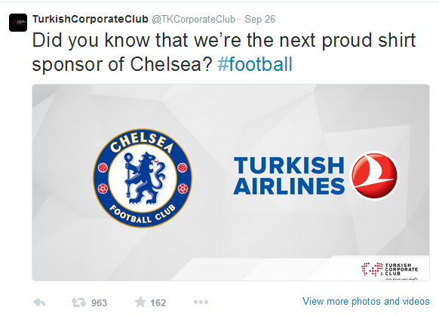The image size is (439, 316).
Task: Click the tweet text about shirt sponsor
Action: tap(224, 52)
